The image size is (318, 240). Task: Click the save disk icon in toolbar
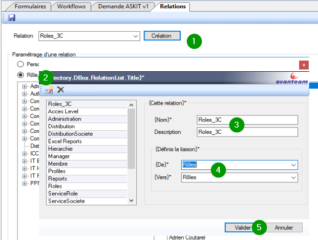click(x=12, y=18)
